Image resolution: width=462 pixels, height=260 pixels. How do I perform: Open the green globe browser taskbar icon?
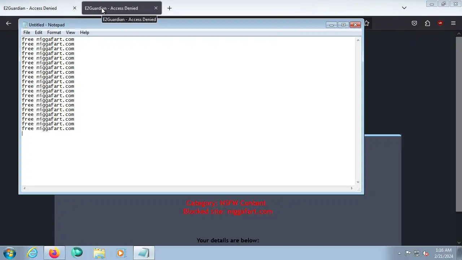[77, 253]
